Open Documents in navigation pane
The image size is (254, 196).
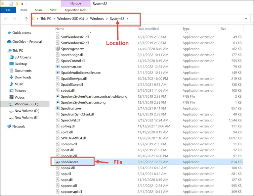pos(23,71)
